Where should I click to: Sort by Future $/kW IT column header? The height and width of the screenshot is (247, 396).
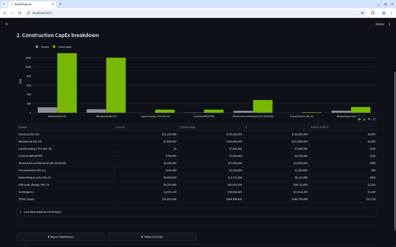click(x=343, y=127)
